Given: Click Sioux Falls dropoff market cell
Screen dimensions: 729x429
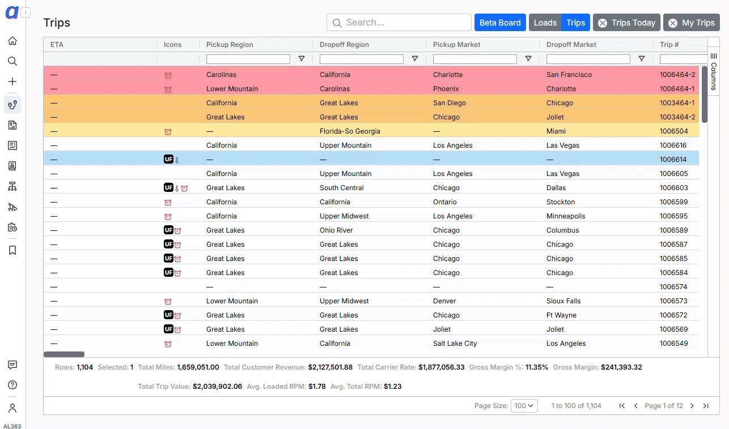Looking at the screenshot, I should click(563, 301).
